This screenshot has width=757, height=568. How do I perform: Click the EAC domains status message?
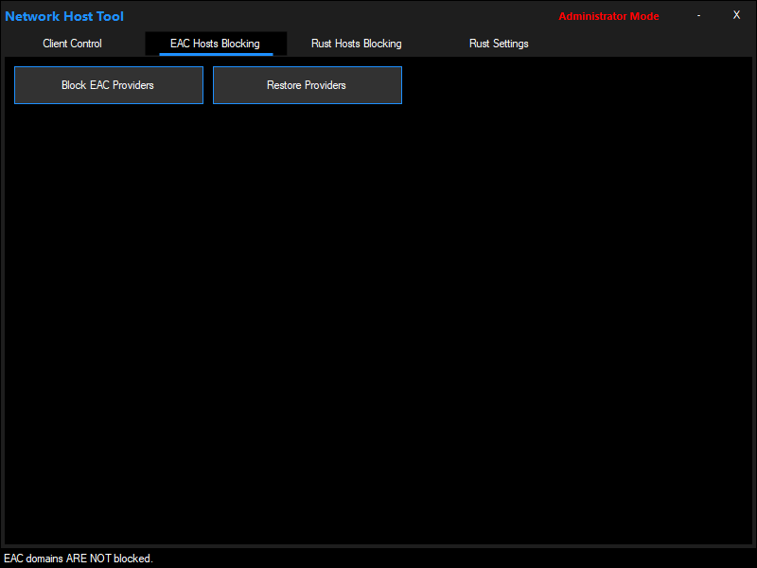click(79, 559)
